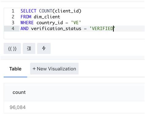This screenshot has width=145, height=117.
Task: Select the 96,084 result cell
Action: pyautogui.click(x=17, y=107)
